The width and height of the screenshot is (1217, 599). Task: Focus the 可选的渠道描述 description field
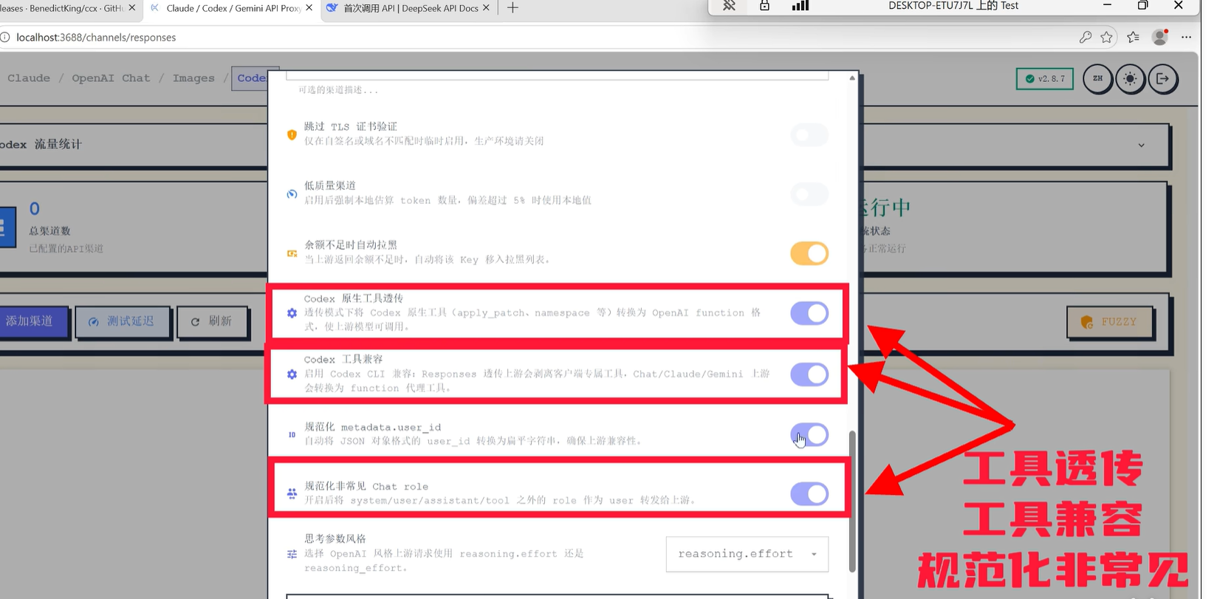(x=558, y=75)
